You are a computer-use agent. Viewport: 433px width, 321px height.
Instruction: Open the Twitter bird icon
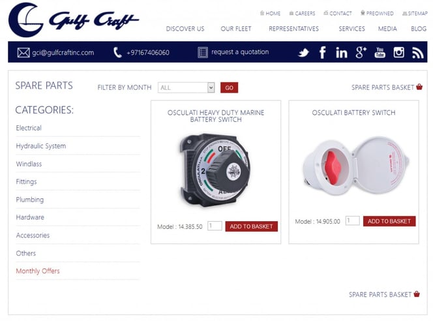tap(303, 52)
